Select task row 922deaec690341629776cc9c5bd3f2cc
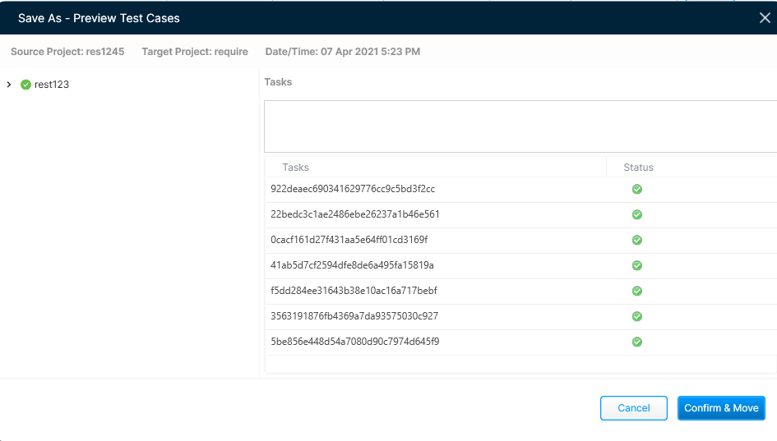777x441 pixels. click(x=353, y=189)
